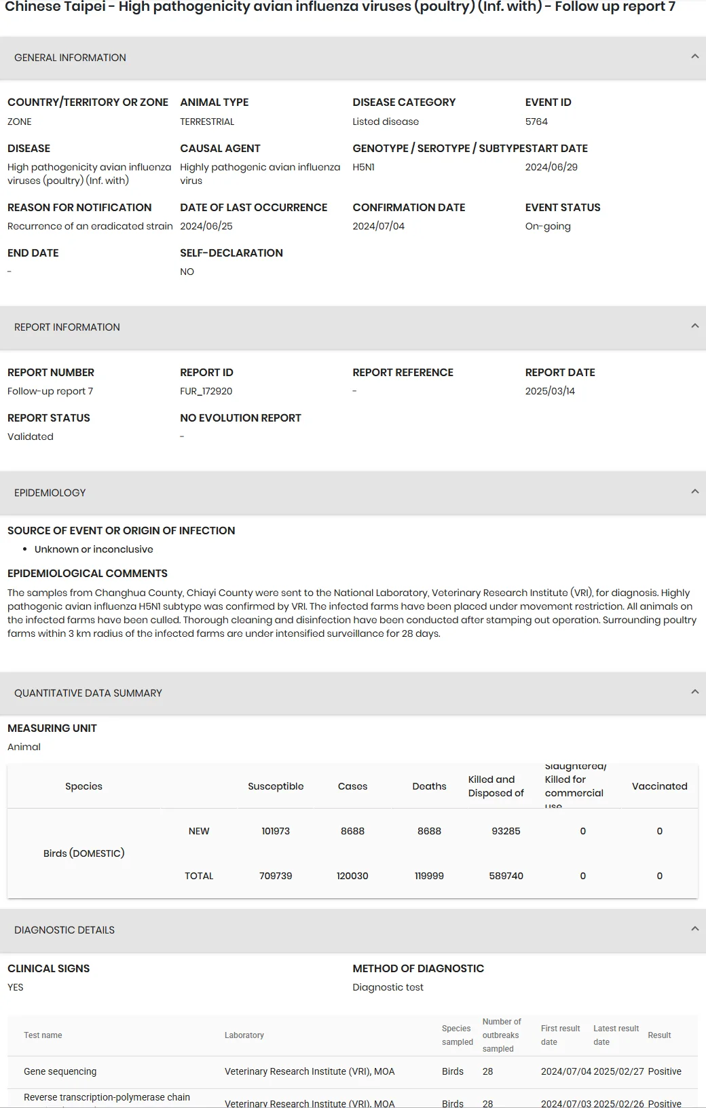Click total deaths value 119999
The height and width of the screenshot is (1108, 706).
[429, 876]
